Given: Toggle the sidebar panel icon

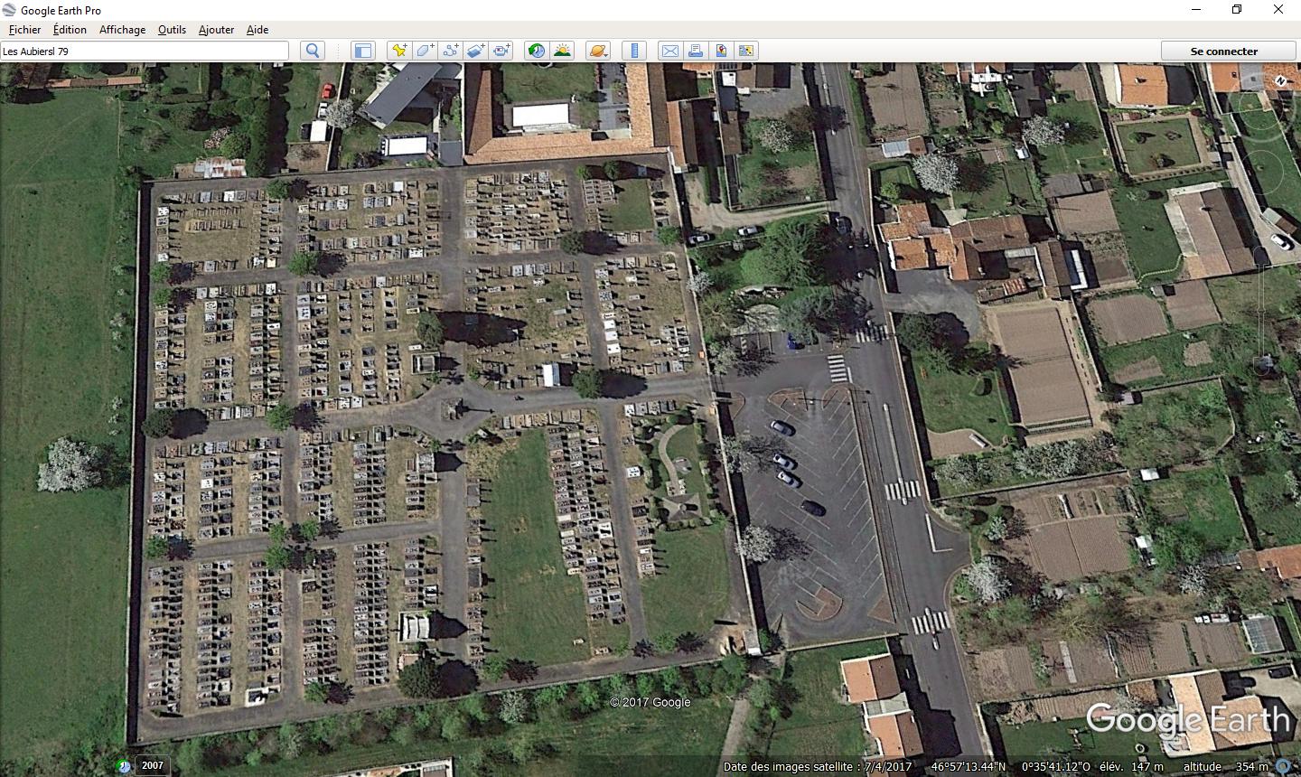Looking at the screenshot, I should [363, 51].
